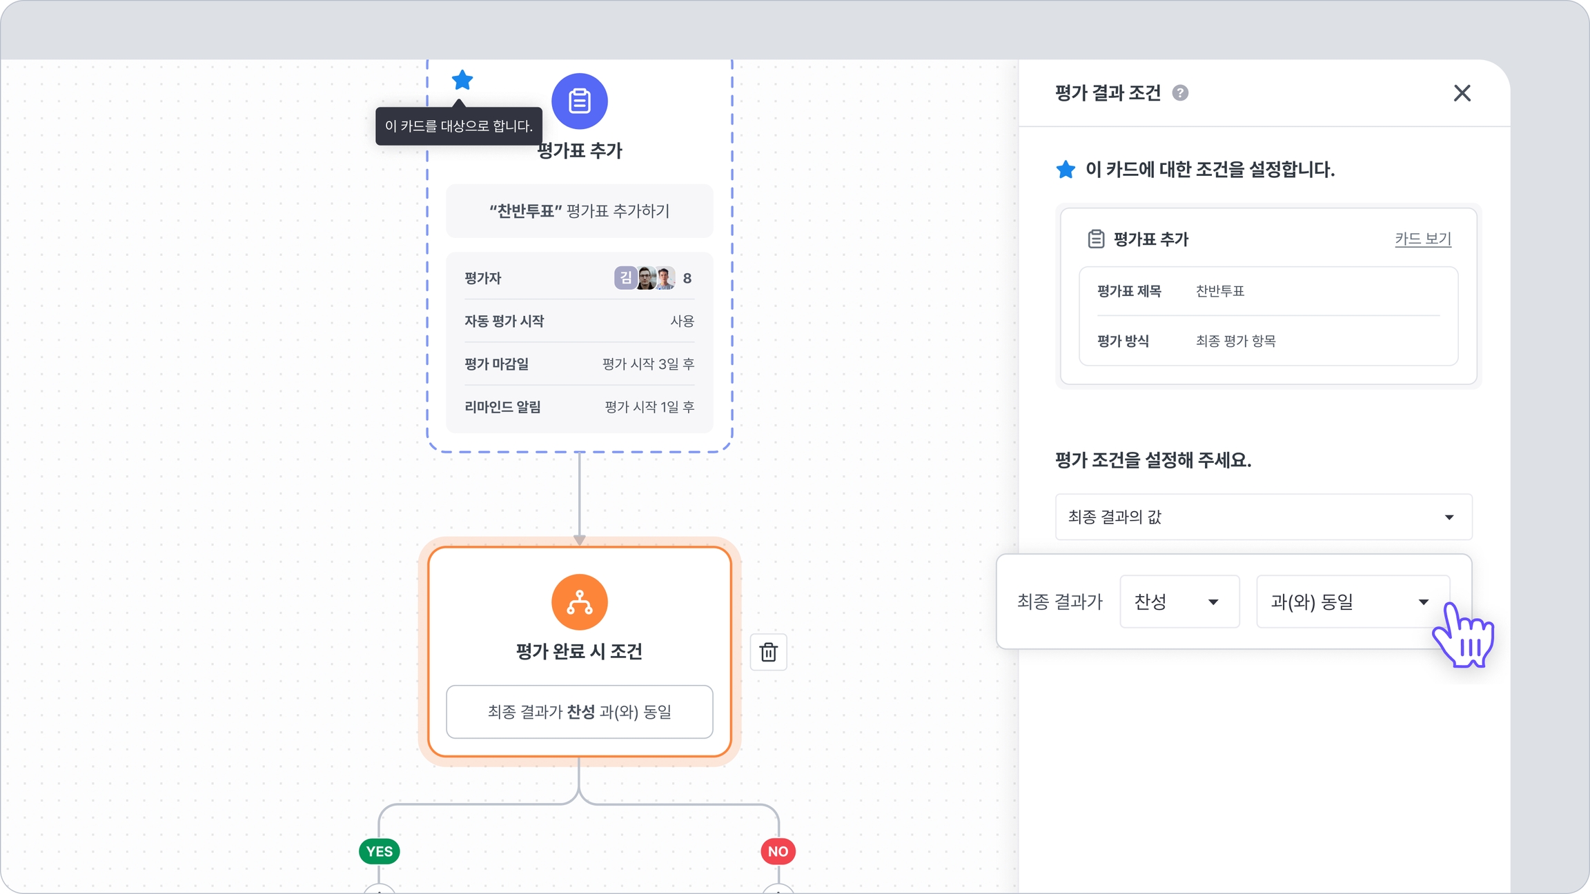This screenshot has height=894, width=1590.
Task: Click the orange branch condition icon
Action: [579, 602]
